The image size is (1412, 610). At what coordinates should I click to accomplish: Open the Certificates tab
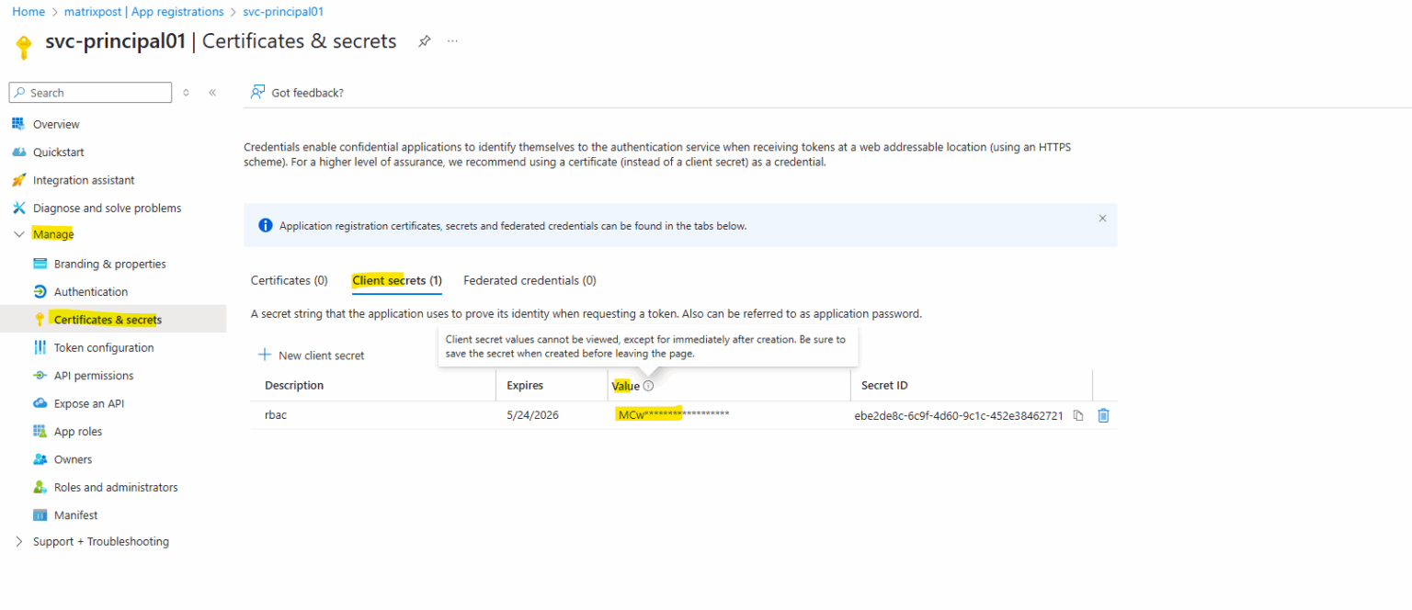click(289, 280)
